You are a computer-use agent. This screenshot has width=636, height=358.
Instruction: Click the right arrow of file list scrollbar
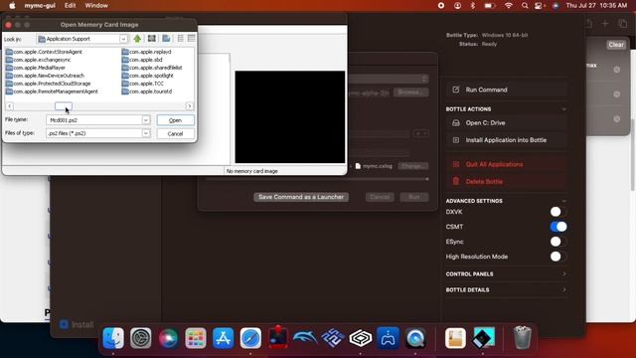pyautogui.click(x=190, y=106)
